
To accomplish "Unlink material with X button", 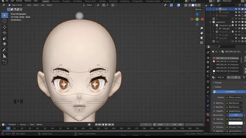I will click(x=239, y=77).
